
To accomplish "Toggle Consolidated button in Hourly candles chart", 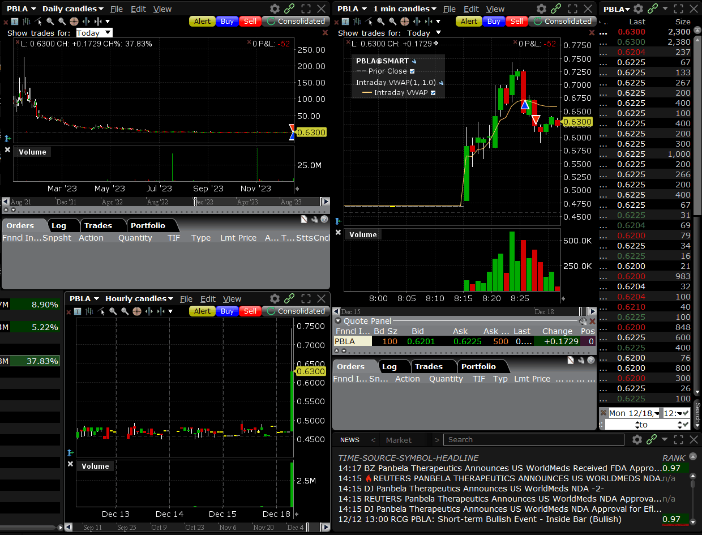I will [295, 311].
